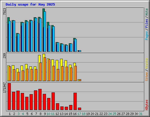Click the 'Daily usage for May 2025' title

point(30,4)
